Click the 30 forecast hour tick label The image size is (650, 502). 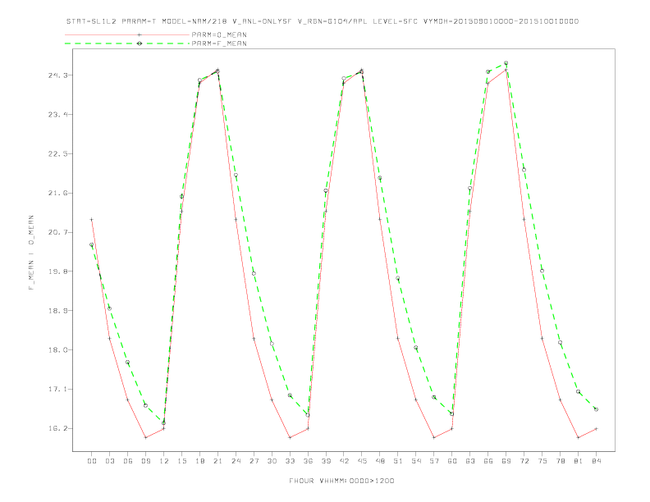click(272, 461)
